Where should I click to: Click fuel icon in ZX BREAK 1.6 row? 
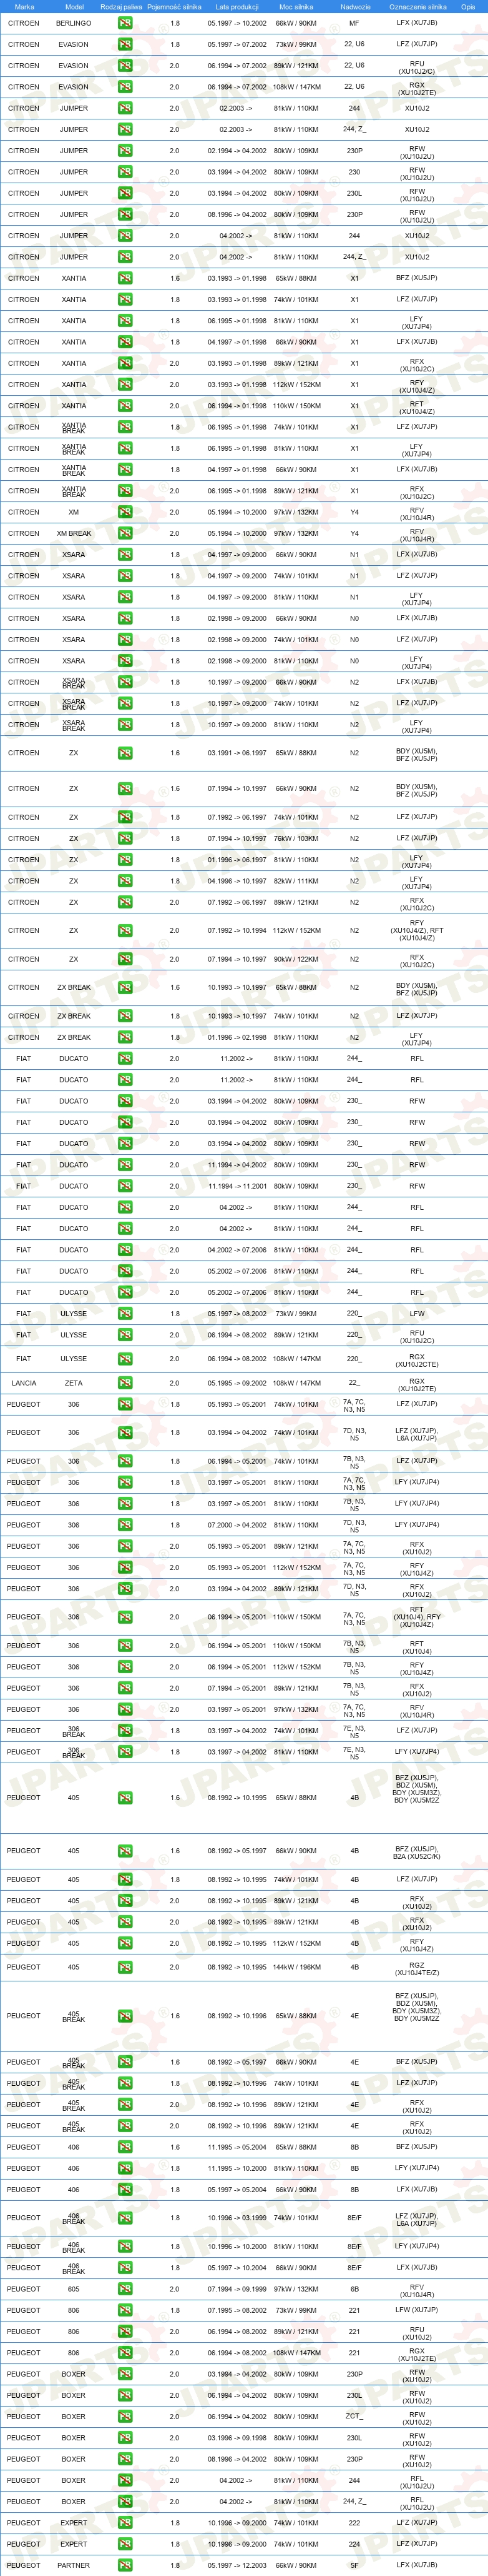click(125, 987)
